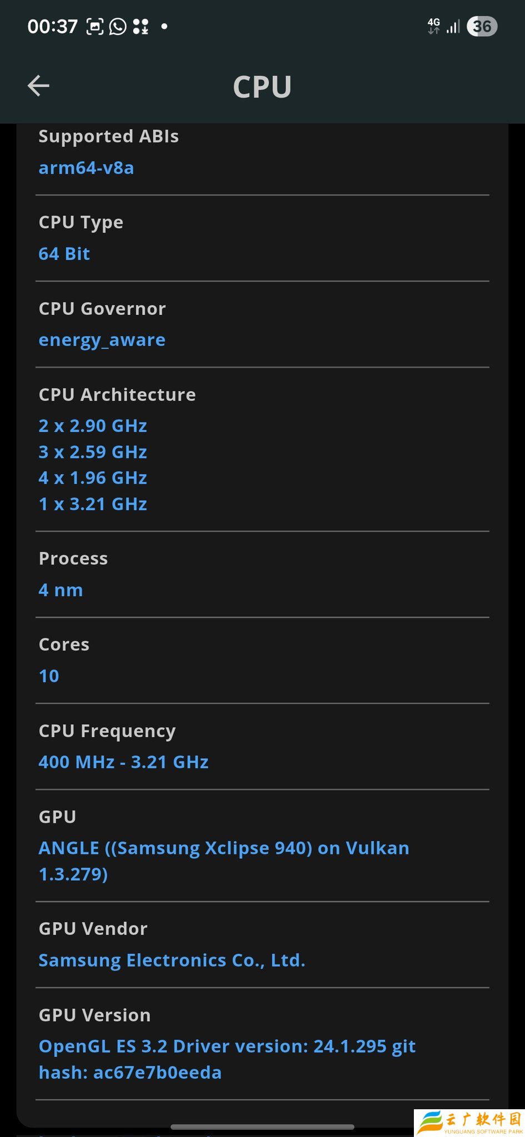The image size is (525, 1137).
Task: Tap the 4G network indicator
Action: 433,26
